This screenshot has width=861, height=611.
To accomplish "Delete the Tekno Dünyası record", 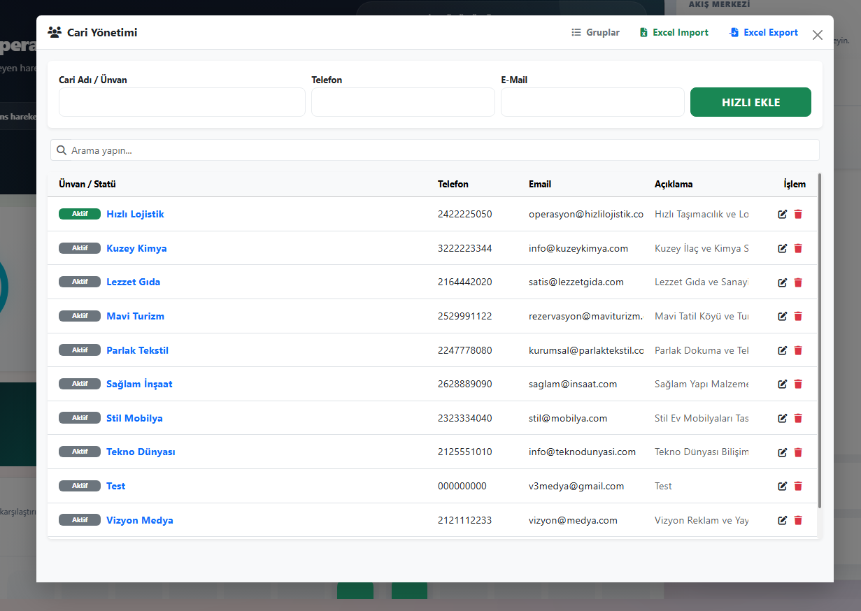I will coord(798,452).
